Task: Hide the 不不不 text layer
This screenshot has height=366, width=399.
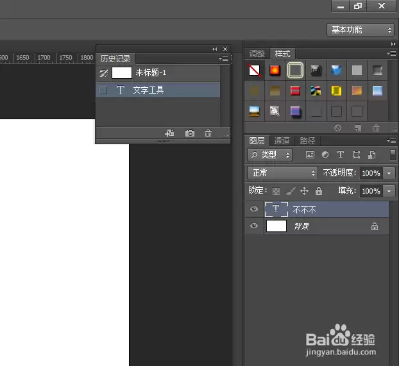Action: point(253,209)
